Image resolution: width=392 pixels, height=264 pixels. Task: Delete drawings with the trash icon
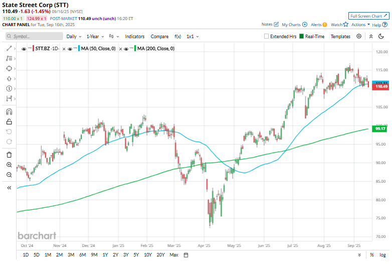tap(9, 155)
